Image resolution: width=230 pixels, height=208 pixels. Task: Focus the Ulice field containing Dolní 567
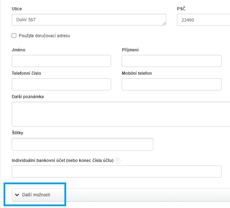pyautogui.click(x=88, y=20)
